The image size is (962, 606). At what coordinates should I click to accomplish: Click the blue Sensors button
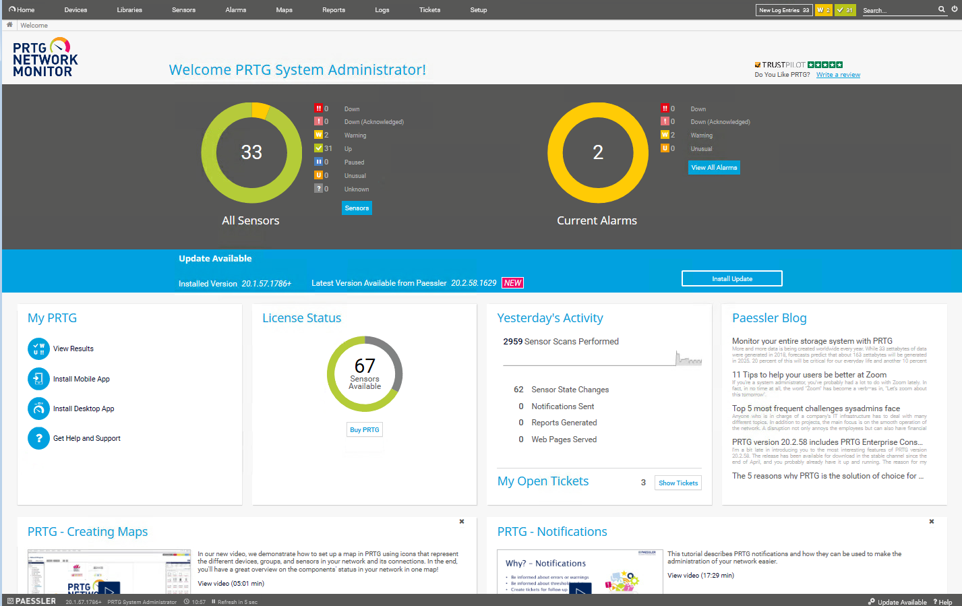(357, 208)
